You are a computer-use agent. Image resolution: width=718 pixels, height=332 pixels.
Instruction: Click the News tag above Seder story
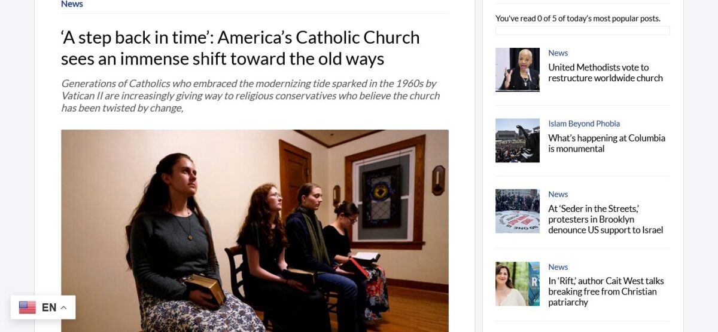[558, 194]
